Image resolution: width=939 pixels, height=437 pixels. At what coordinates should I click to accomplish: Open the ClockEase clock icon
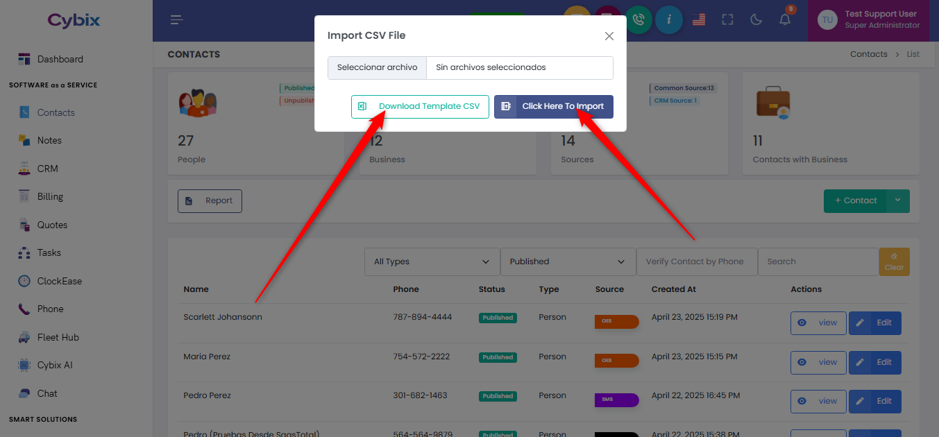tap(24, 281)
